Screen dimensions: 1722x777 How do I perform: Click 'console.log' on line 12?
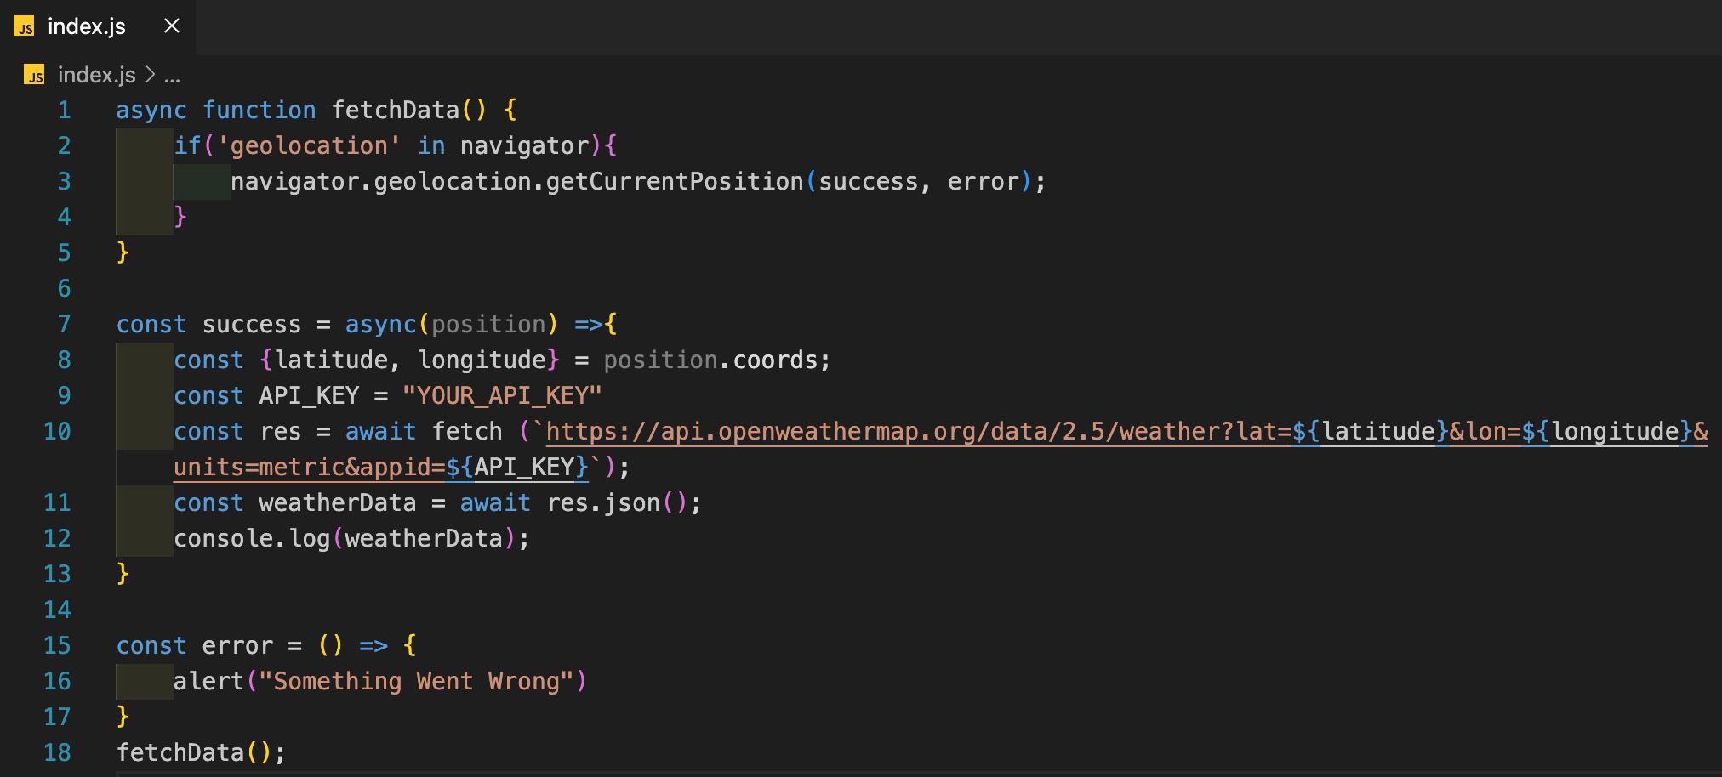(x=252, y=539)
